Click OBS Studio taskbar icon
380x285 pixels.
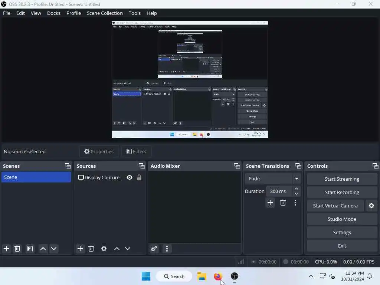235,276
